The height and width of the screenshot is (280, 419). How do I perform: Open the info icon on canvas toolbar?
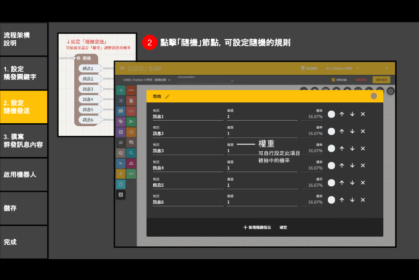(x=390, y=91)
